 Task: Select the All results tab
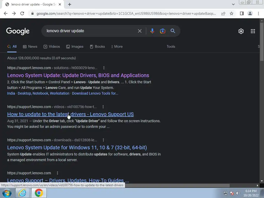click(x=12, y=47)
